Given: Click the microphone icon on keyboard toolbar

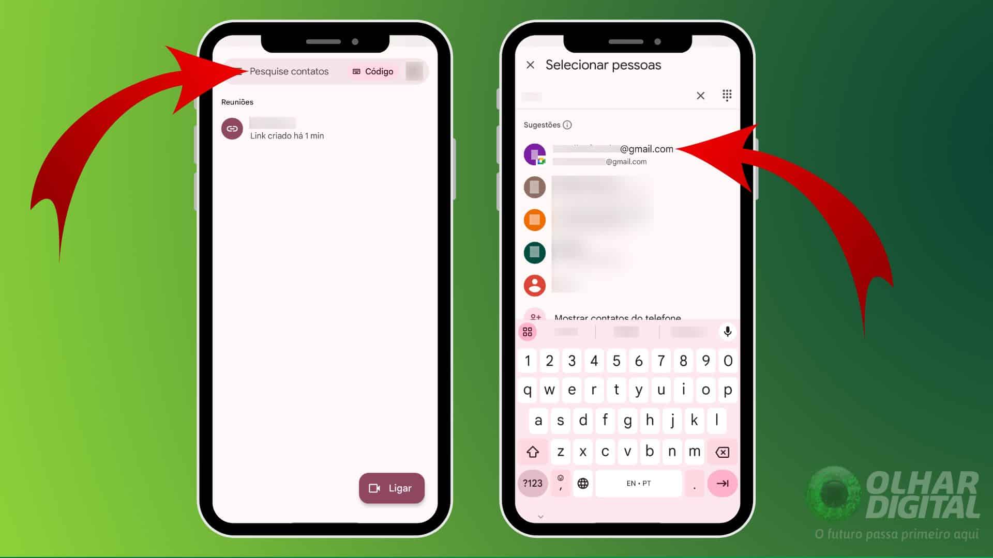Looking at the screenshot, I should [x=726, y=331].
